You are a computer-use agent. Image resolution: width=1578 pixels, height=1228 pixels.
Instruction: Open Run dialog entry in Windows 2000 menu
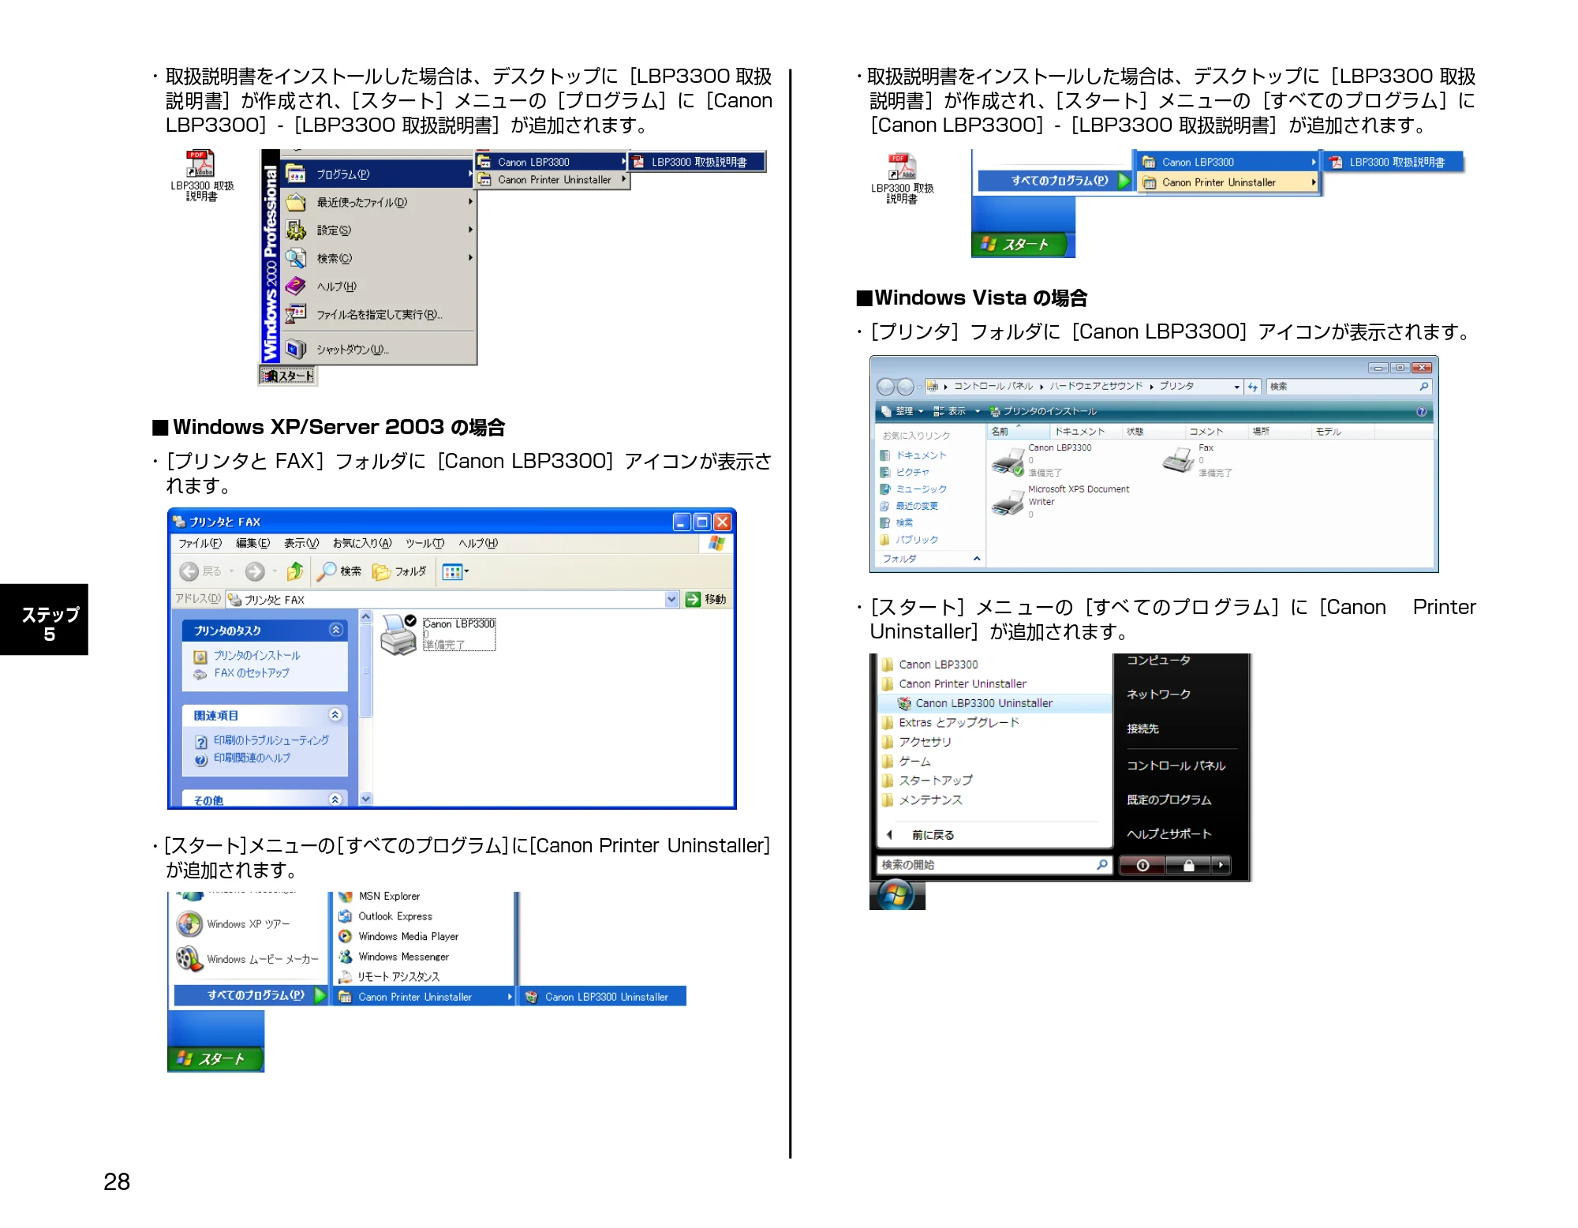[x=378, y=314]
